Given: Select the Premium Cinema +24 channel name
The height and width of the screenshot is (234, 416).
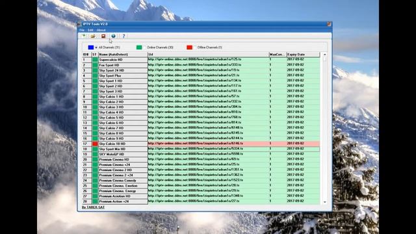Looking at the screenshot, I should point(114,164).
